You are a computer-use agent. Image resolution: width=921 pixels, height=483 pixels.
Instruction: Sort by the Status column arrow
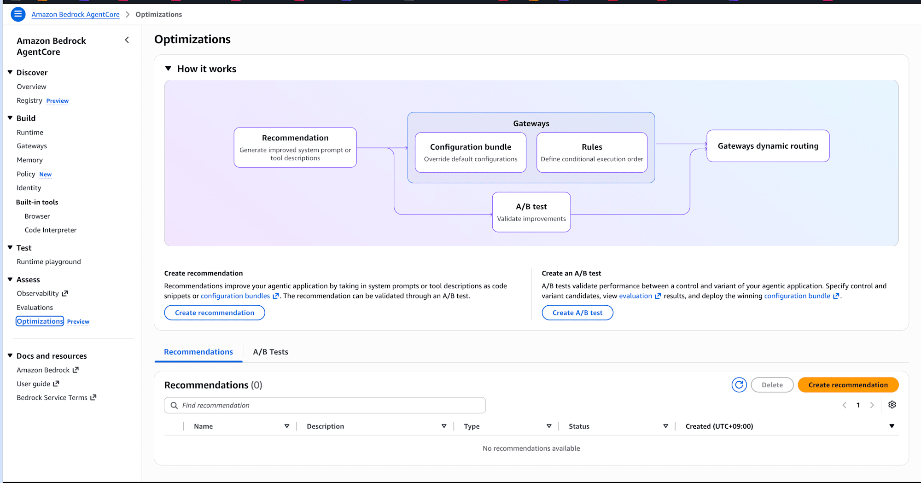pyautogui.click(x=665, y=426)
